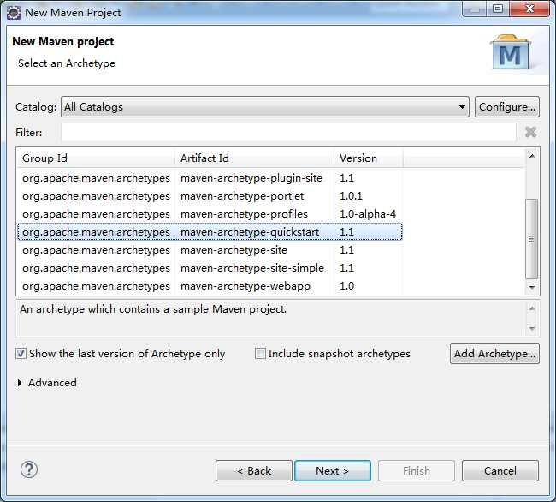Click version cell '1.0-alpha-4'
The image size is (556, 502).
[368, 214]
